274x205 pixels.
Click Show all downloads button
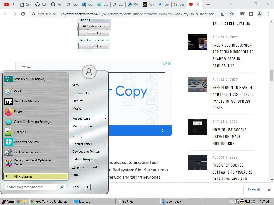click(254, 190)
